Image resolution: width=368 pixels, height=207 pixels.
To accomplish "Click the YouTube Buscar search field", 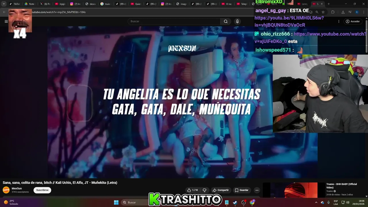I will pyautogui.click(x=174, y=21).
